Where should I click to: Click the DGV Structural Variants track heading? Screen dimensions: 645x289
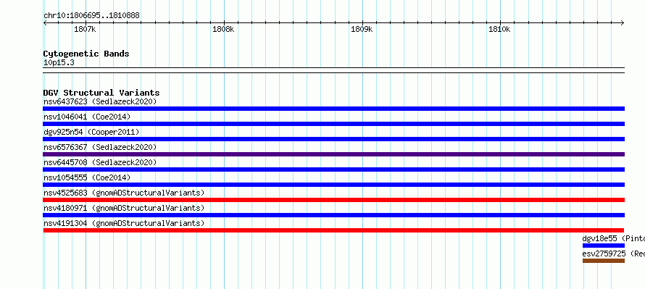coord(101,93)
